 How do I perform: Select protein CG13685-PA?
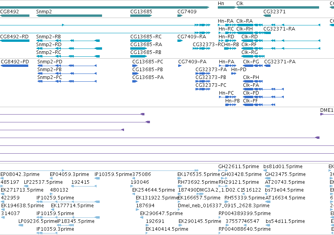[x=148, y=77]
